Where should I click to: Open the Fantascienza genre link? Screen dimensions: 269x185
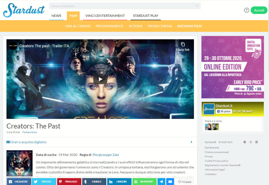[x=29, y=132]
